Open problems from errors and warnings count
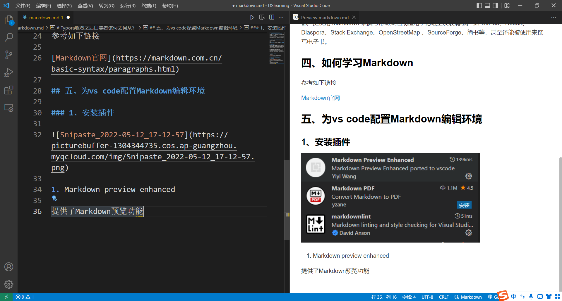Screen dimensions: 562x301 [25, 297]
